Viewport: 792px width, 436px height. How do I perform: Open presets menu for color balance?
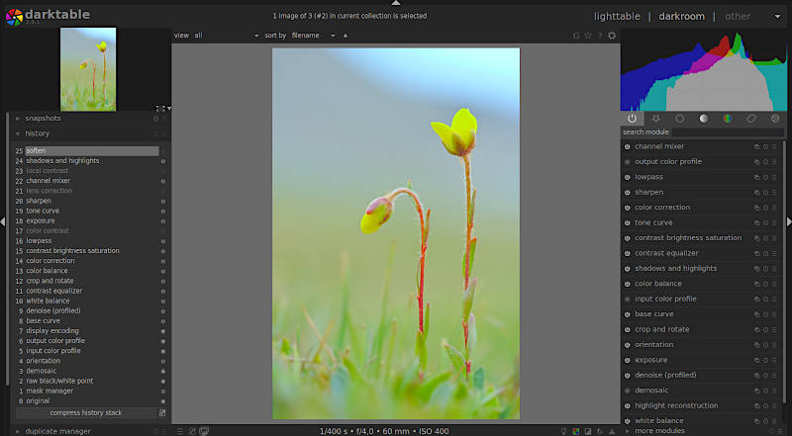tap(774, 284)
